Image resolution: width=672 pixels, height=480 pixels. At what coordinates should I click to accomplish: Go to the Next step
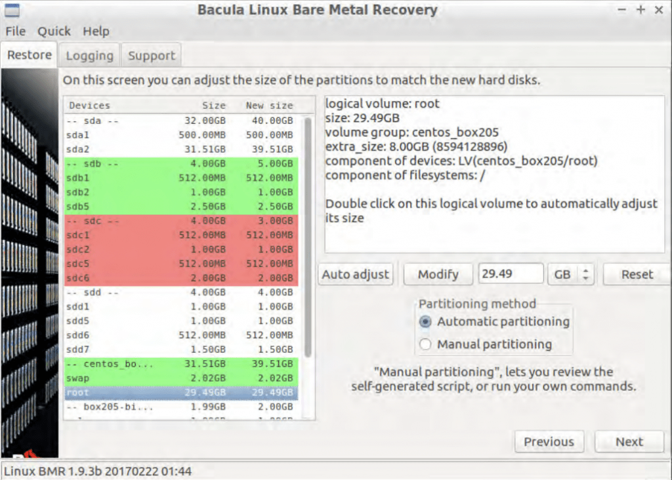[x=629, y=442]
